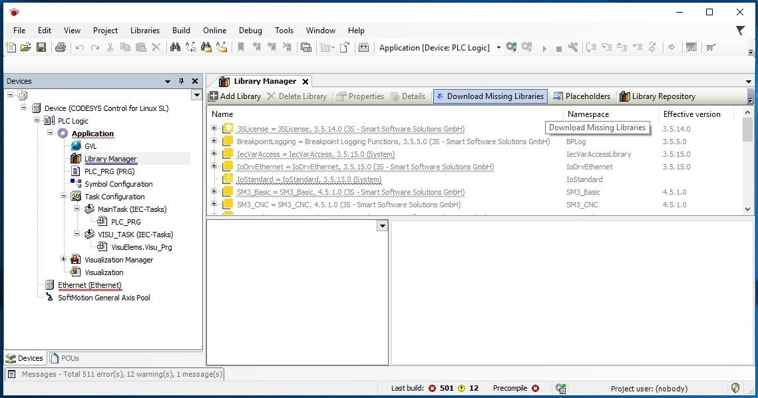Screen dimensions: 758x398
Task: Toggle the pin on the Devices panel
Action: coord(181,81)
